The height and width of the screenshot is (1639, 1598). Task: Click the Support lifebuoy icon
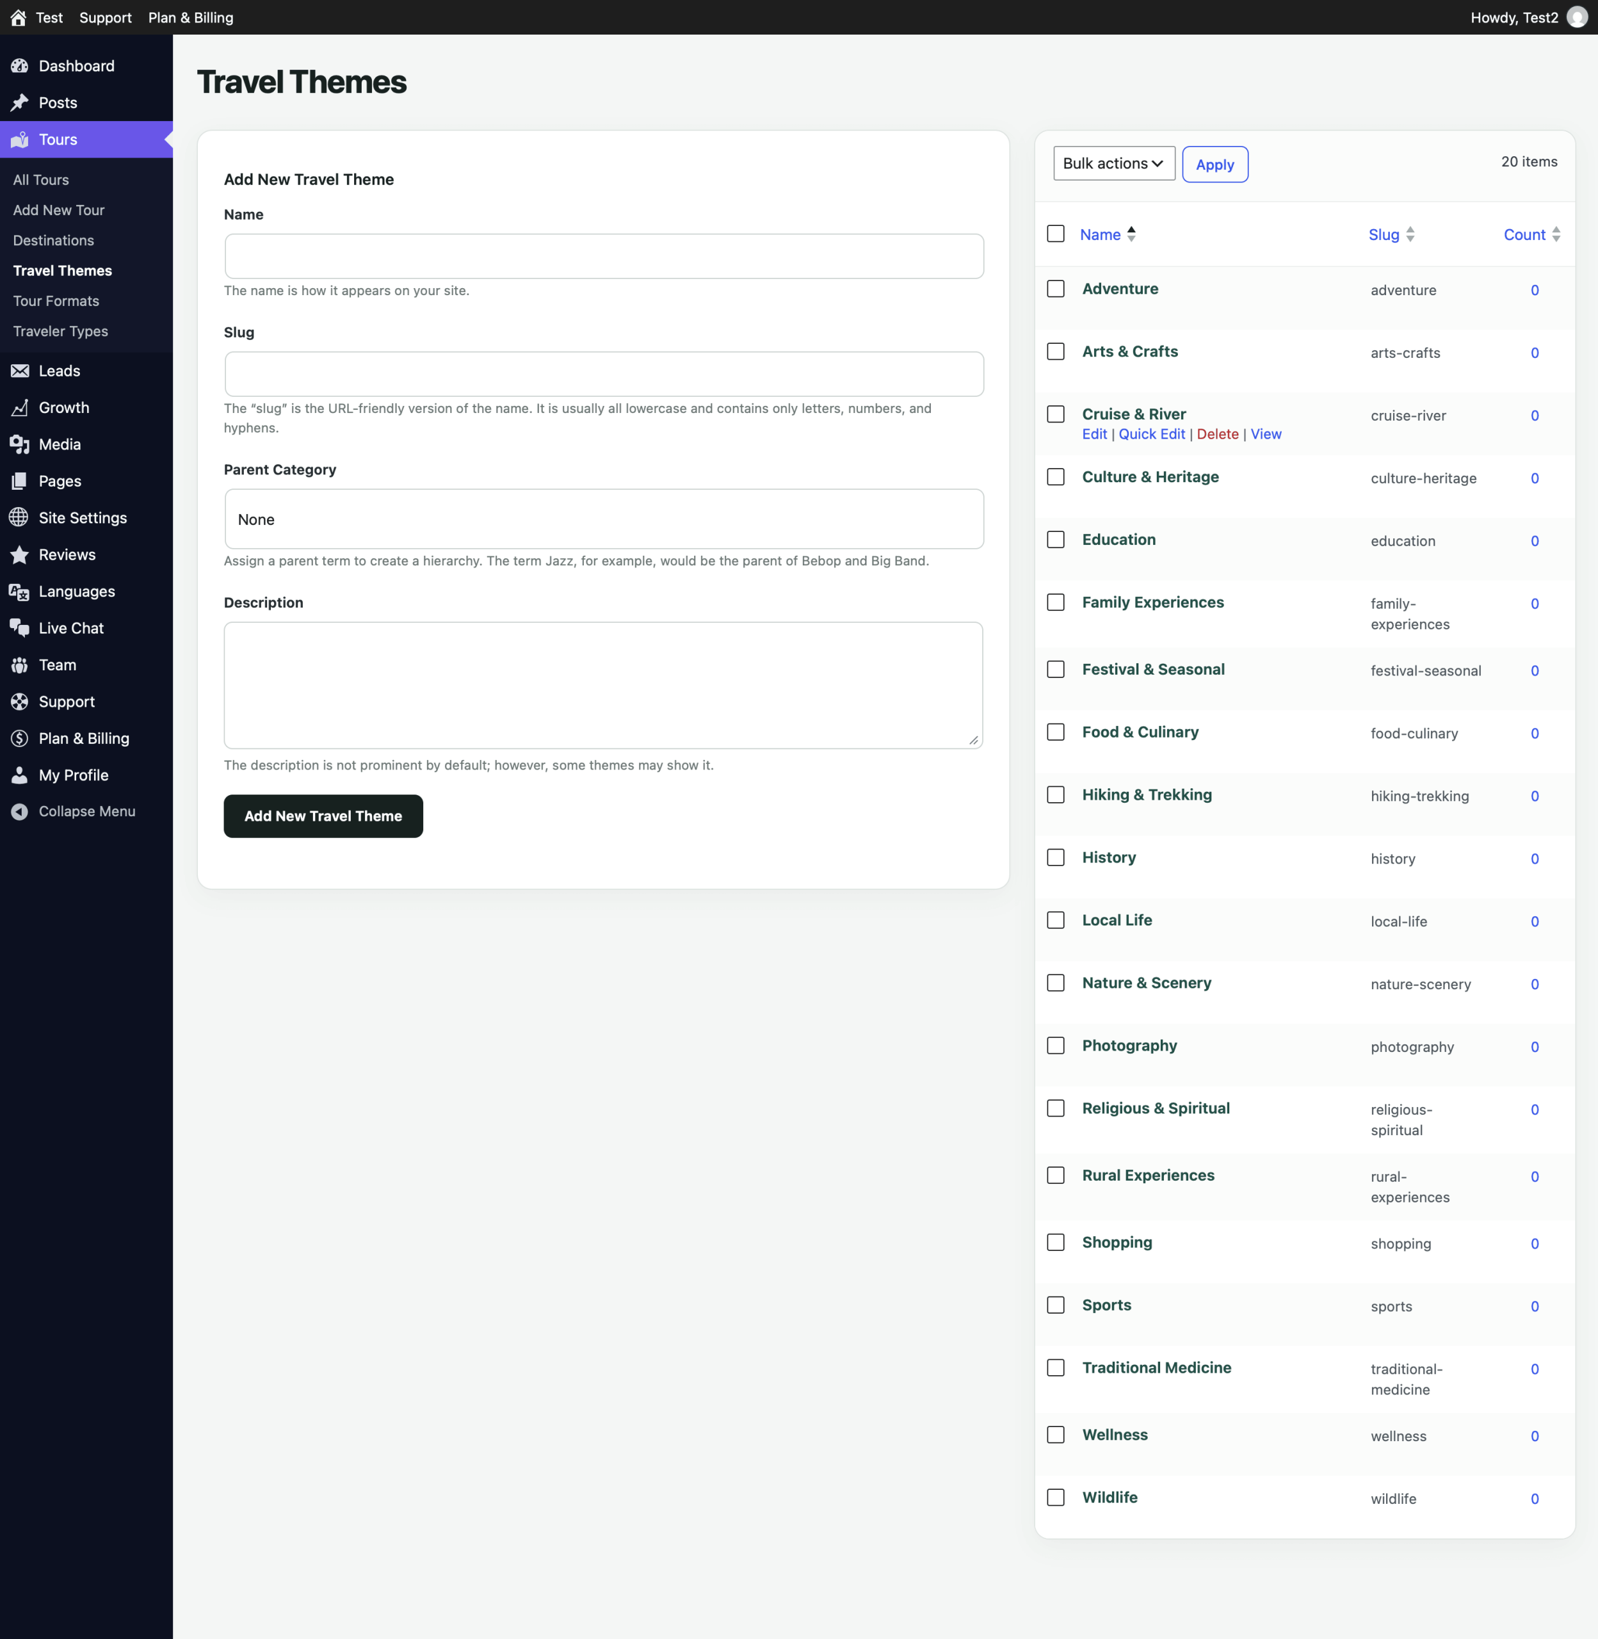click(20, 702)
